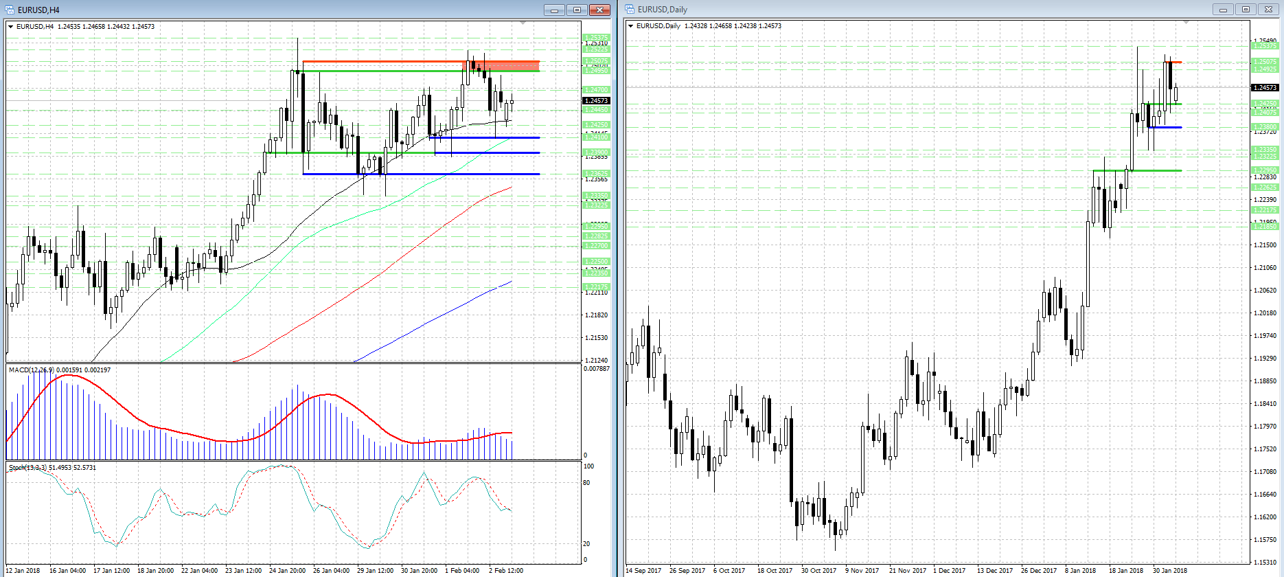This screenshot has width=1284, height=577.
Task: Click the 1.24450 green level label on H4
Action: [596, 110]
